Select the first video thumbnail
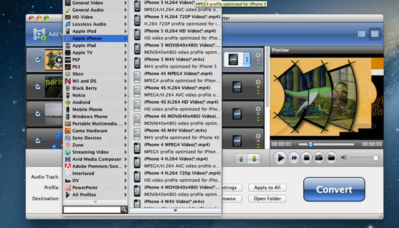 pos(54,60)
